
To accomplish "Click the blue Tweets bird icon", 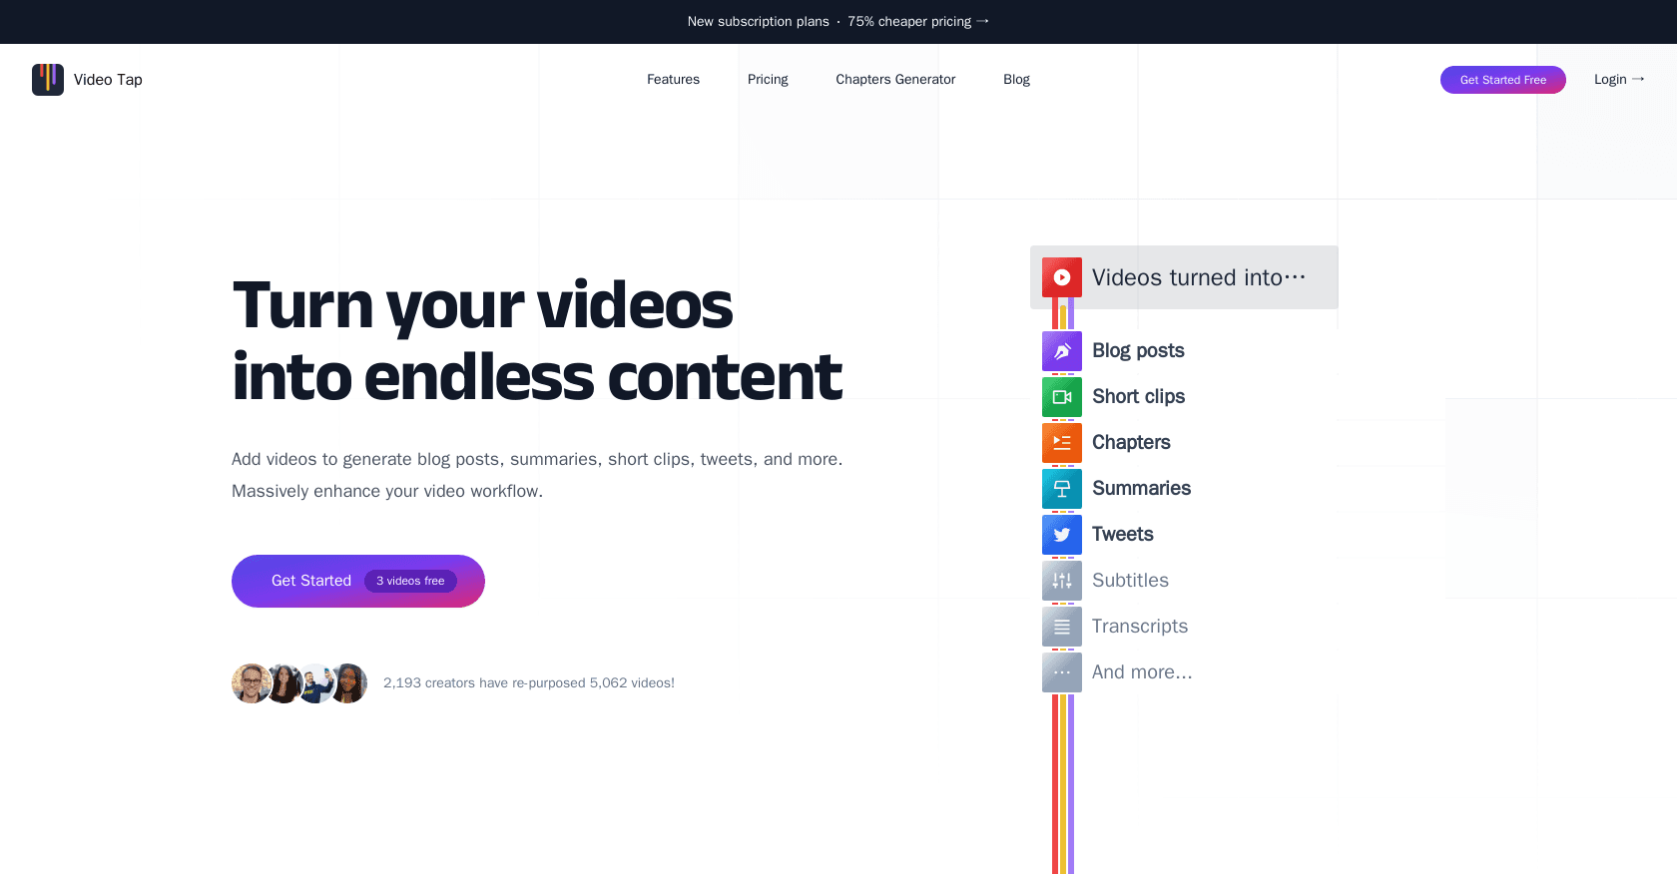I will pos(1062,535).
